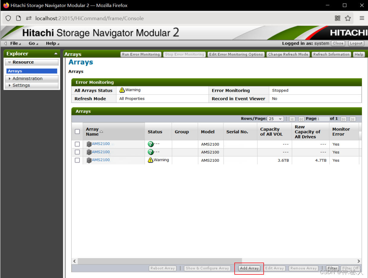Click the back arrow left of File menu

[x=5, y=44]
